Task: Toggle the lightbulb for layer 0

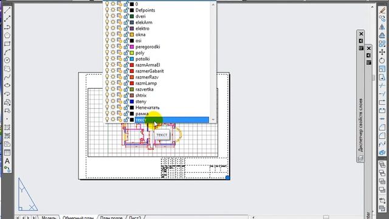Action: point(107,4)
